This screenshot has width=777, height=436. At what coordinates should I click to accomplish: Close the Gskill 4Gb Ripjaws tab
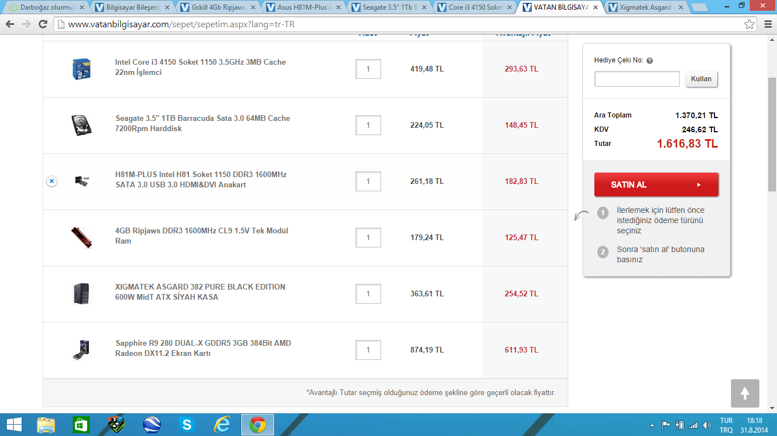point(253,7)
